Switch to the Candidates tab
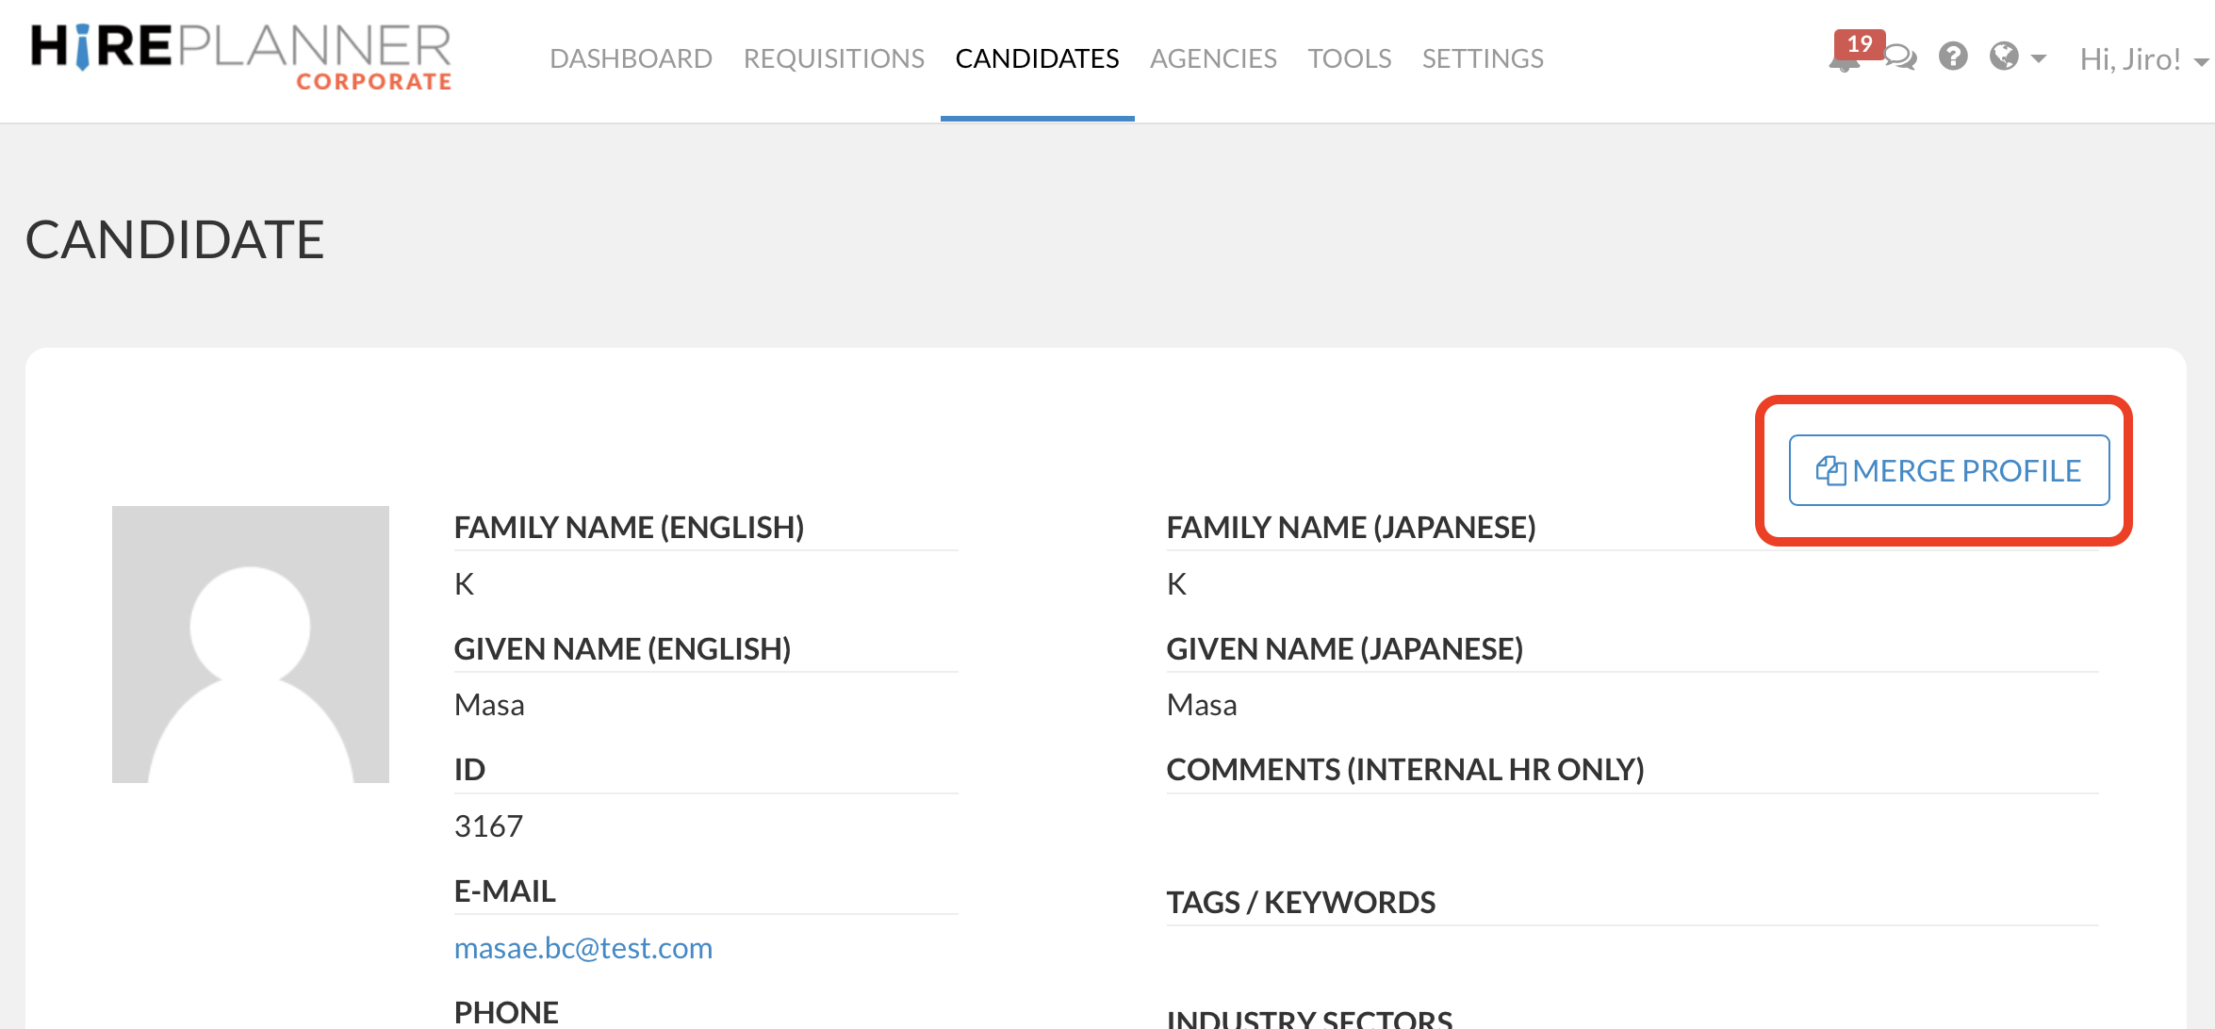 1037,57
